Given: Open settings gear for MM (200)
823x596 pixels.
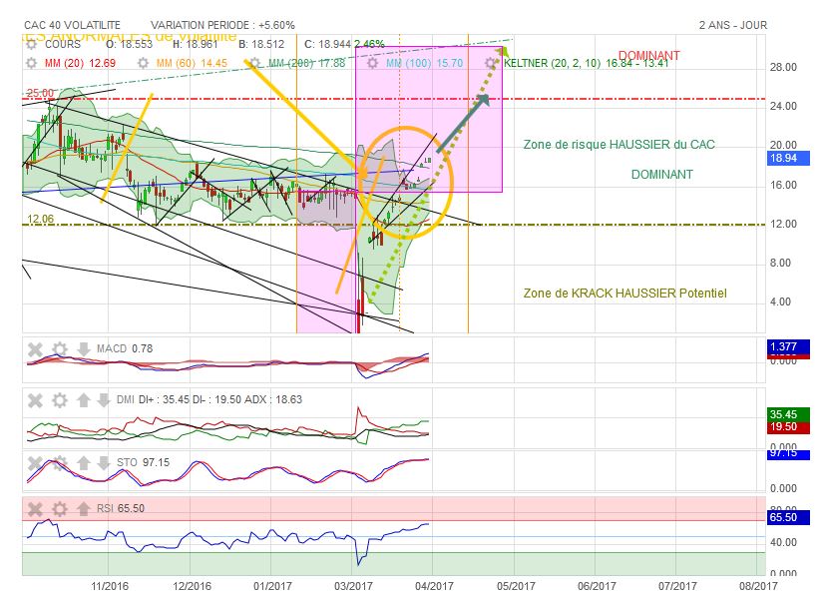Looking at the screenshot, I should point(254,63).
